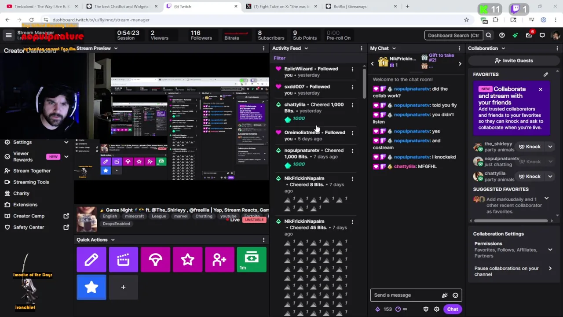
Task: Open the hamburger navigation menu
Action: click(8, 35)
